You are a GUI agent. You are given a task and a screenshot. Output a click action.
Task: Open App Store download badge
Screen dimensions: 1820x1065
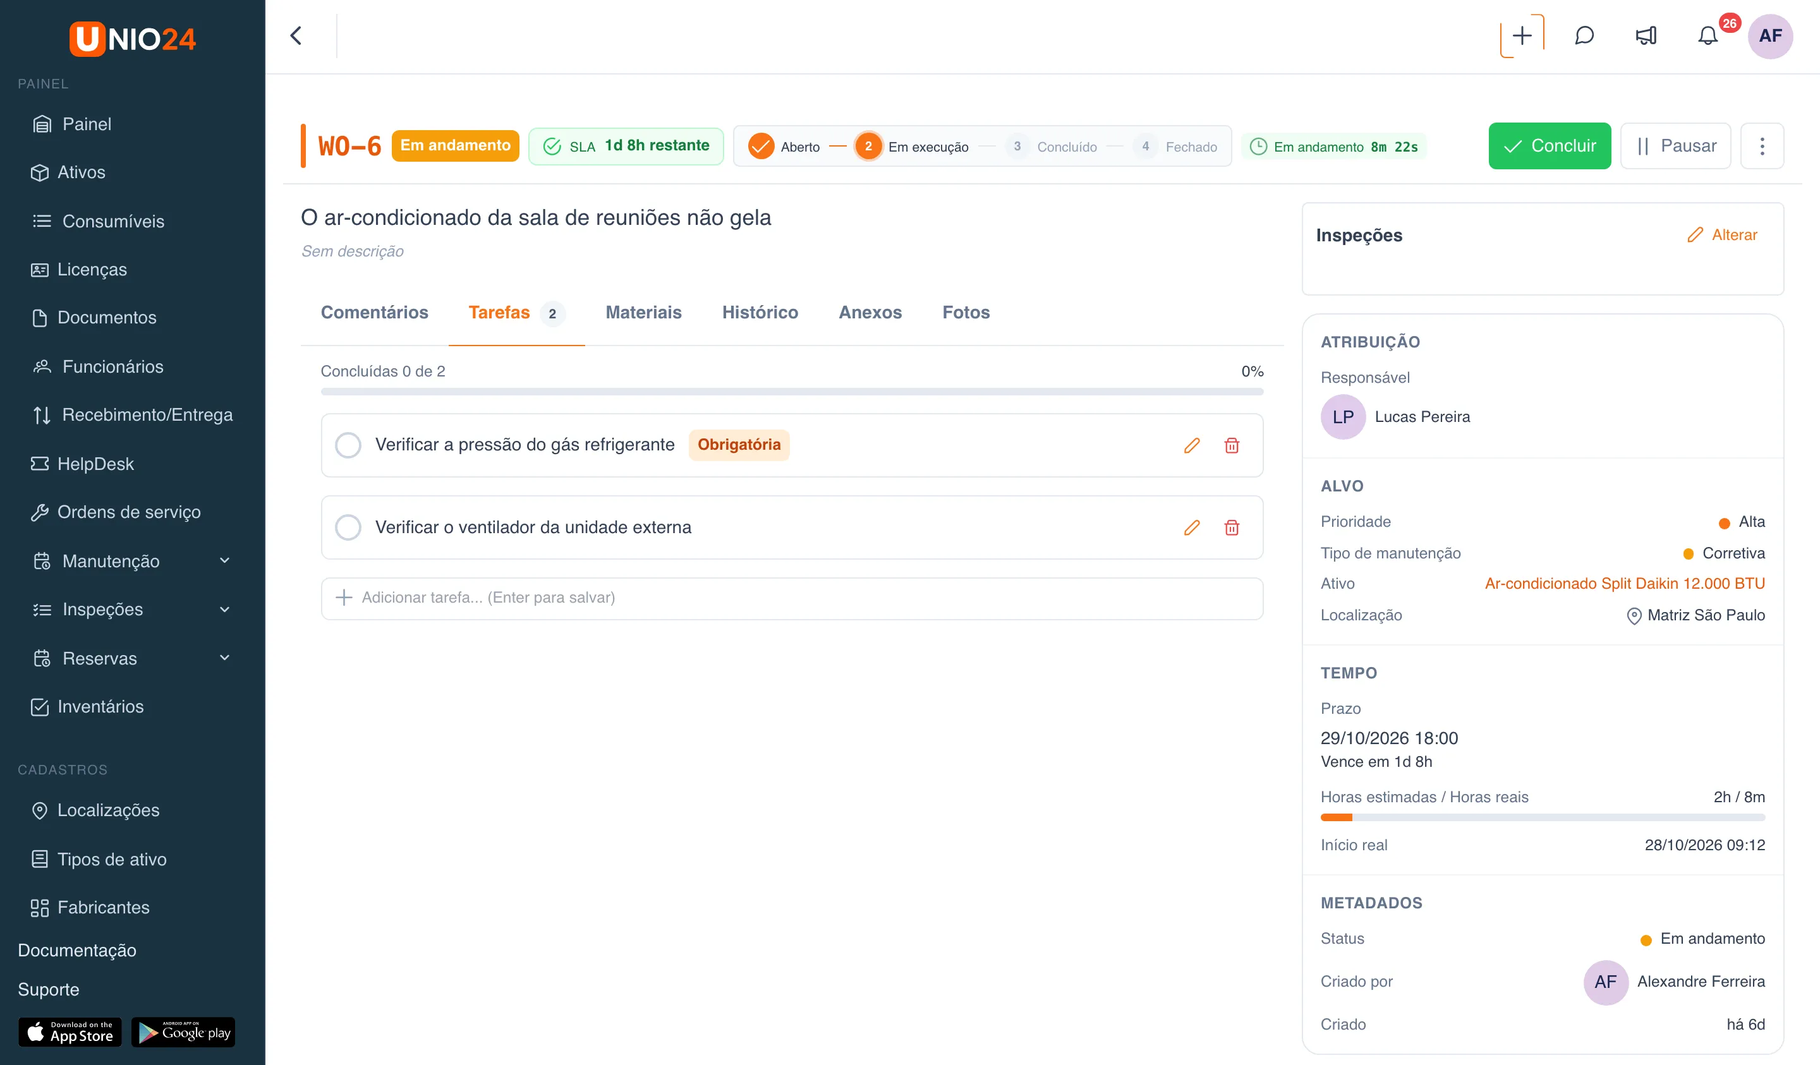tap(70, 1032)
